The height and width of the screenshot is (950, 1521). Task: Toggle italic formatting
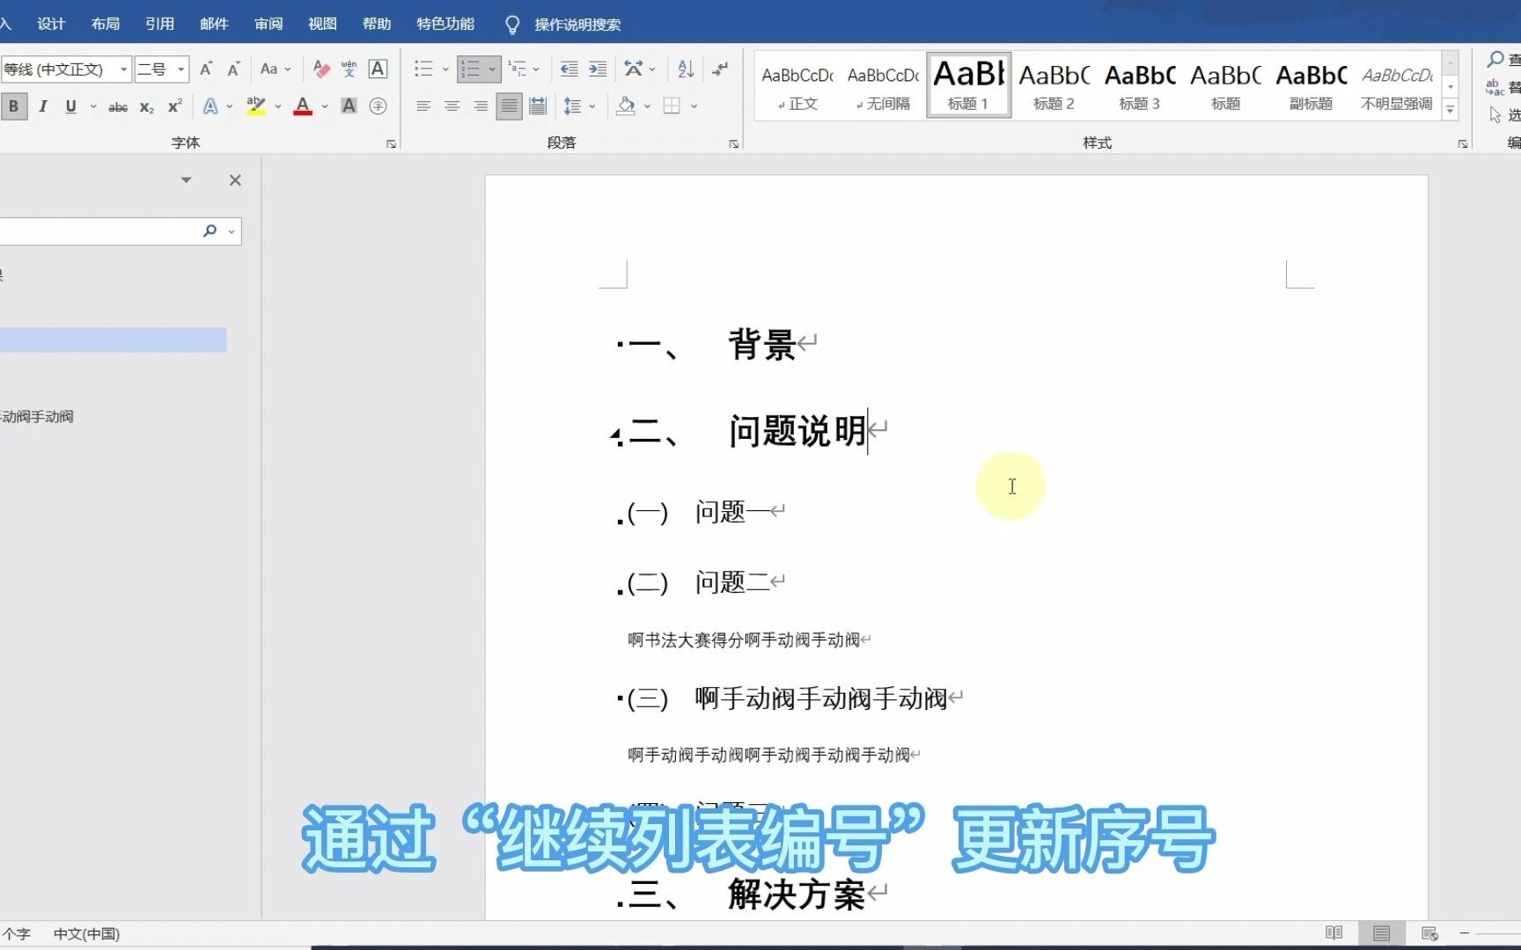pos(42,106)
